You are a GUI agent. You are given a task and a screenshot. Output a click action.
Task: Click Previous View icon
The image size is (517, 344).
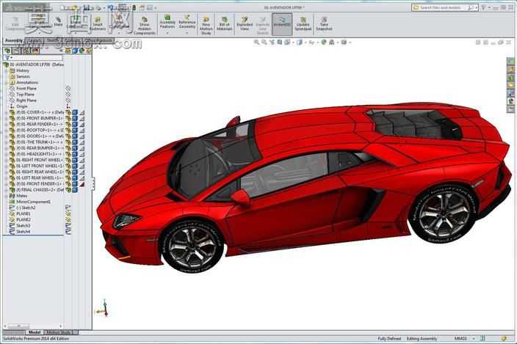tap(272, 42)
